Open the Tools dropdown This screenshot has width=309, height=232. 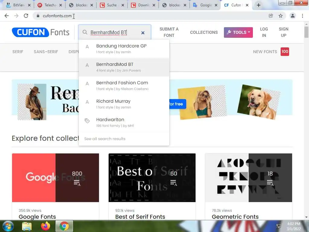click(238, 32)
